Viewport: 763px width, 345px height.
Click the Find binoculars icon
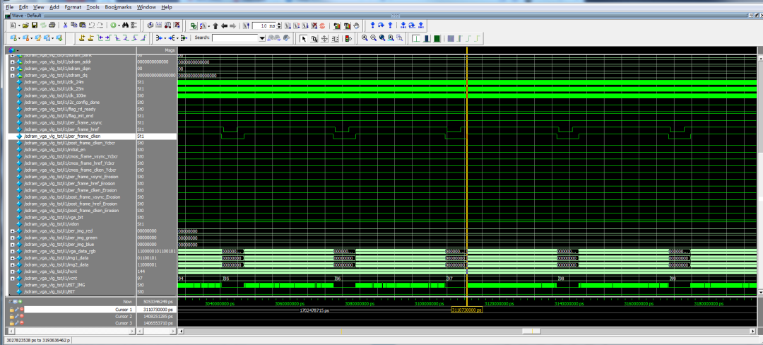click(124, 25)
